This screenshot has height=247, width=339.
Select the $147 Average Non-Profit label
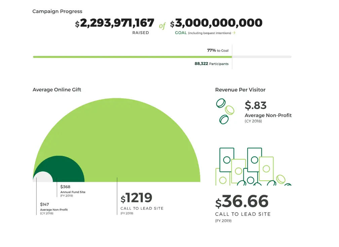tap(53, 208)
